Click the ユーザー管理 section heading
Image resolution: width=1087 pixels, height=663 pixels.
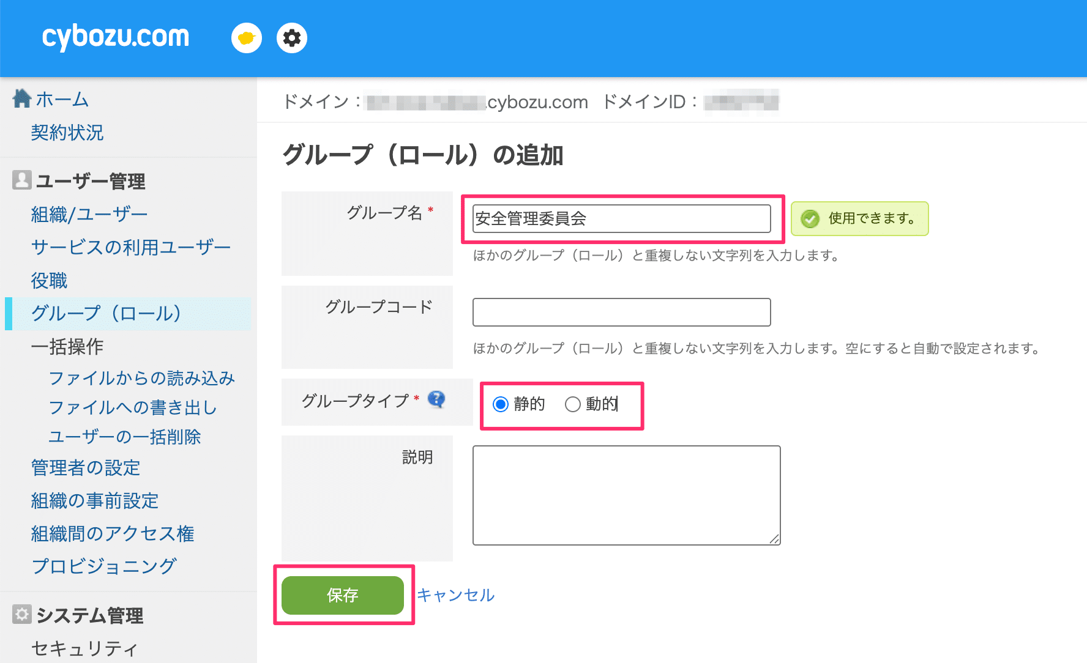click(x=91, y=181)
